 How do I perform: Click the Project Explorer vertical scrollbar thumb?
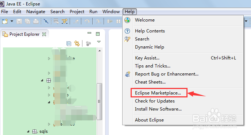(99, 101)
